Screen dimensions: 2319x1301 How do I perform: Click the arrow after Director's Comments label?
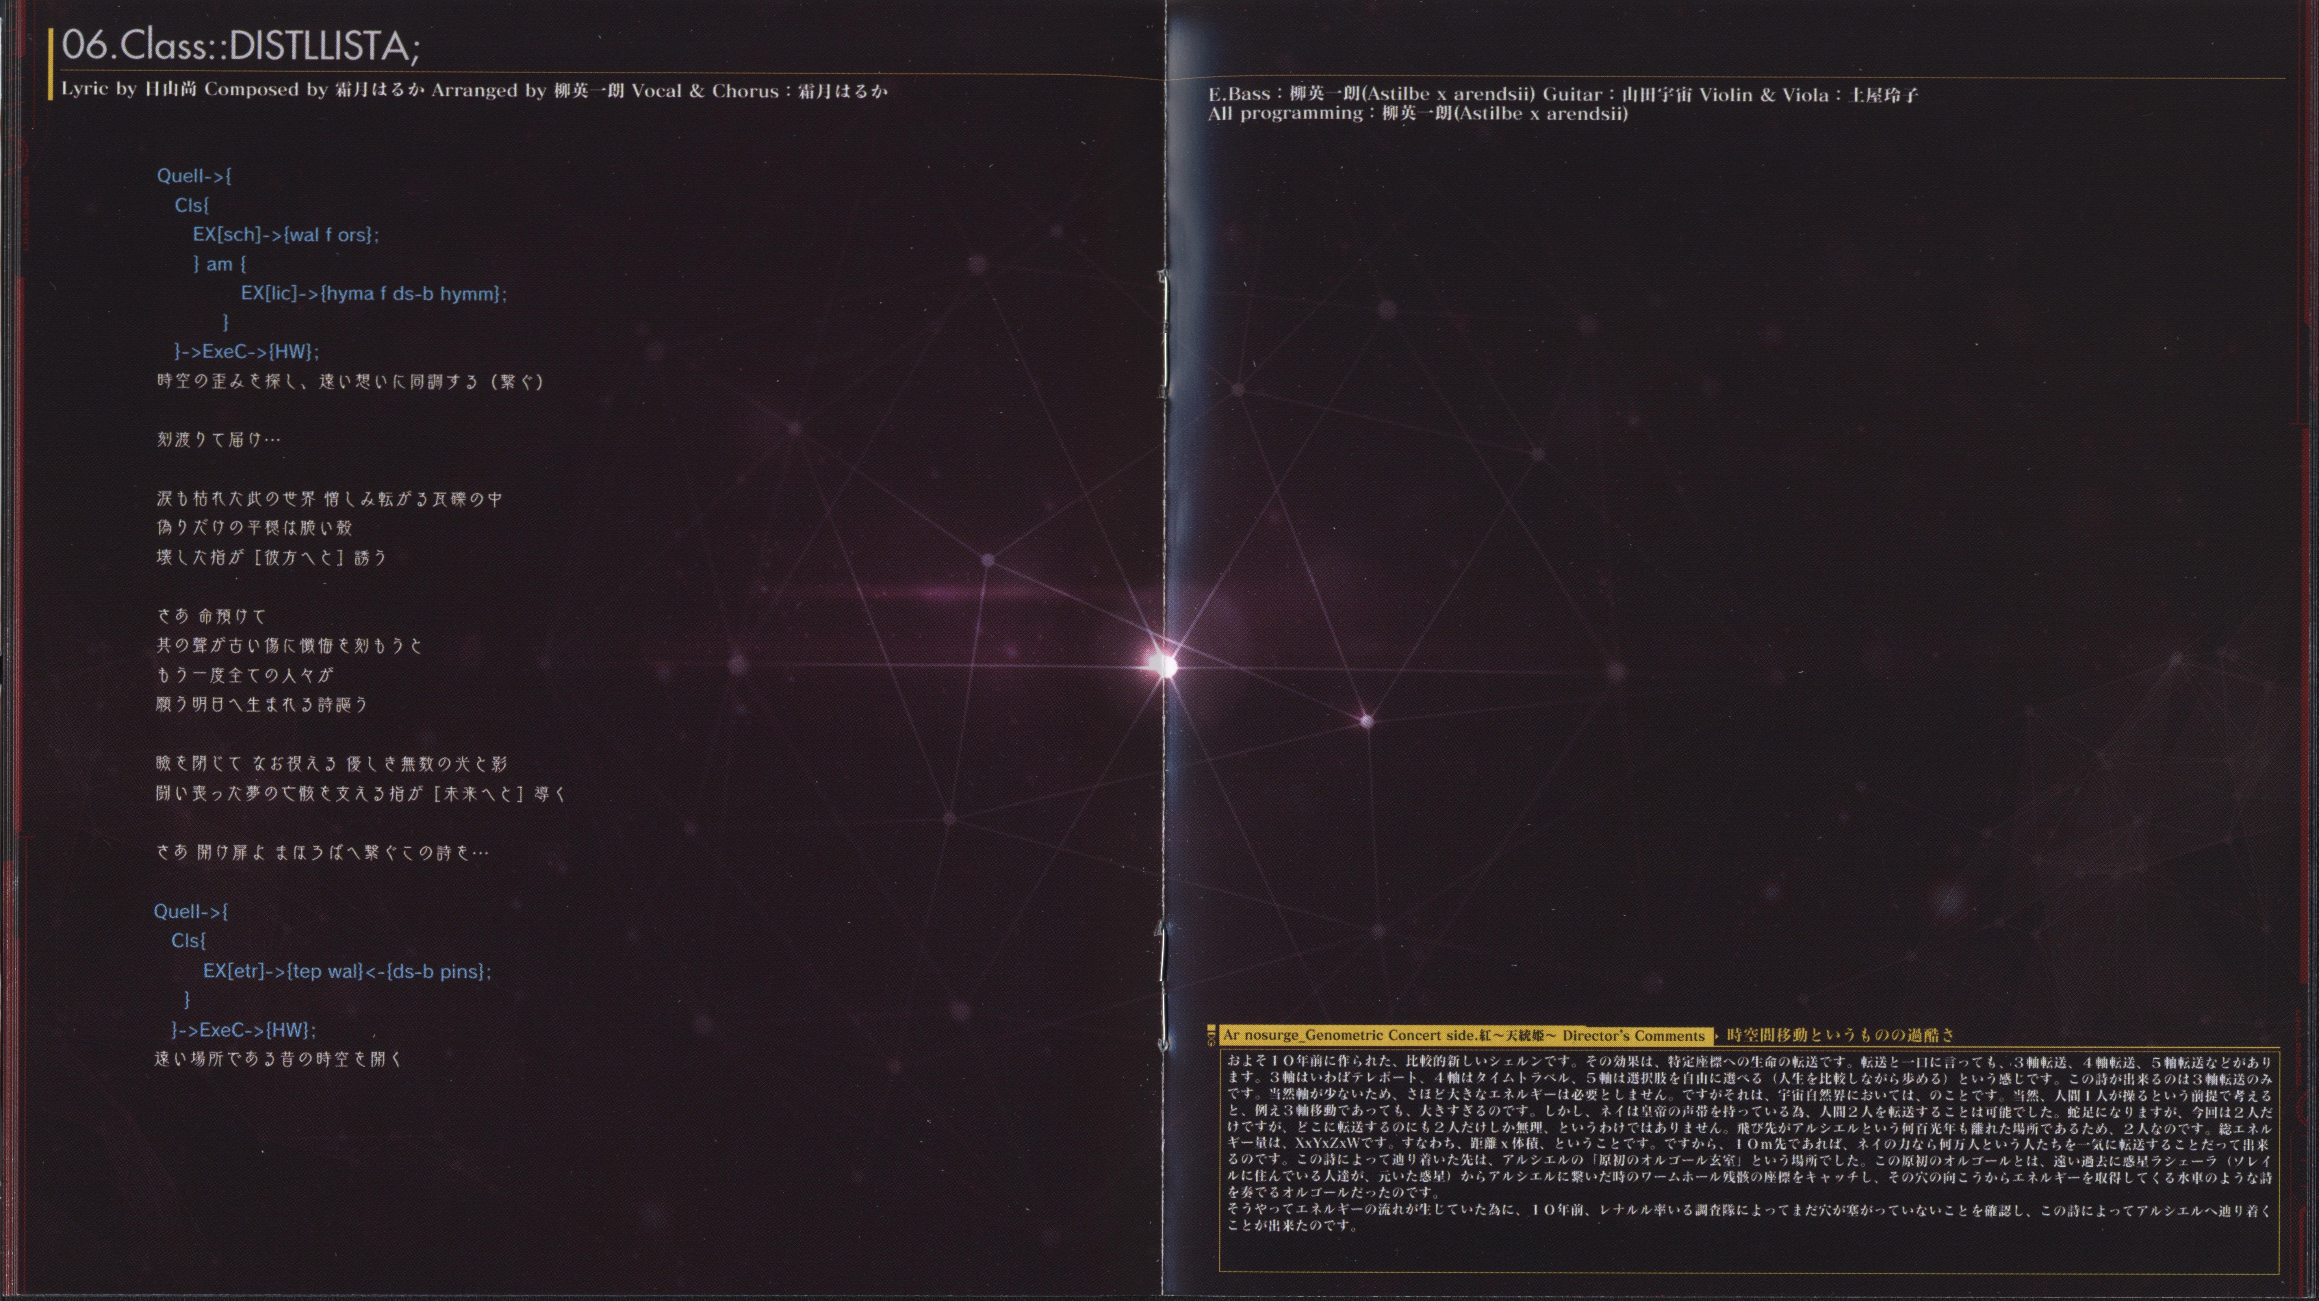pos(1716,1036)
